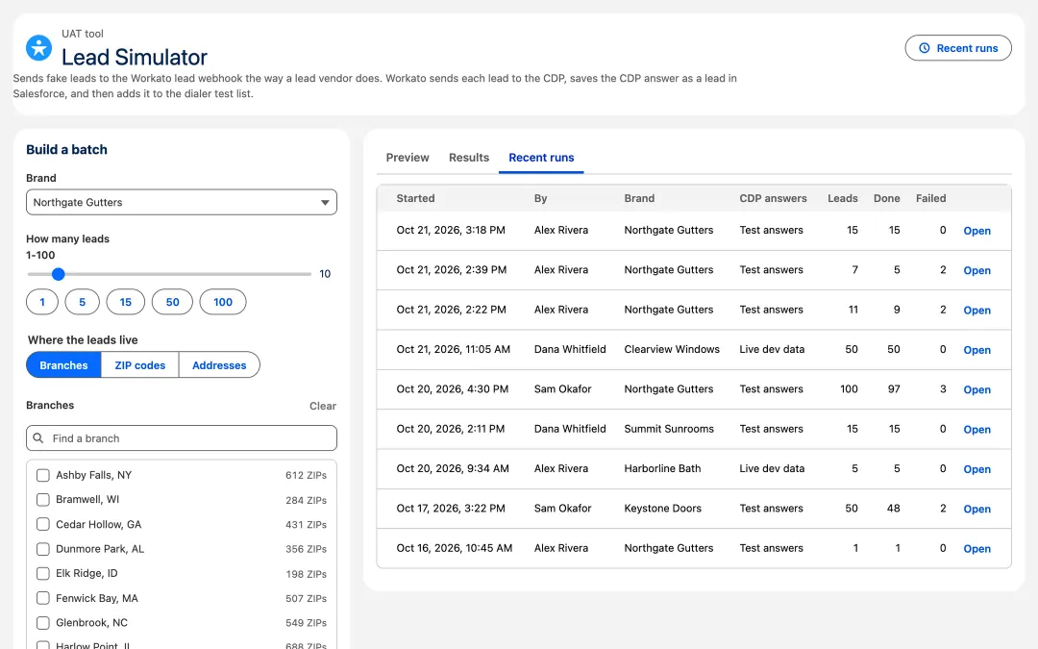1038x649 pixels.
Task: Open the Harborline Bath run
Action: pos(976,469)
